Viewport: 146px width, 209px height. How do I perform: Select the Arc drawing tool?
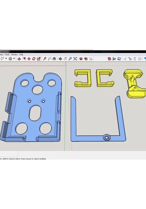coord(3,59)
